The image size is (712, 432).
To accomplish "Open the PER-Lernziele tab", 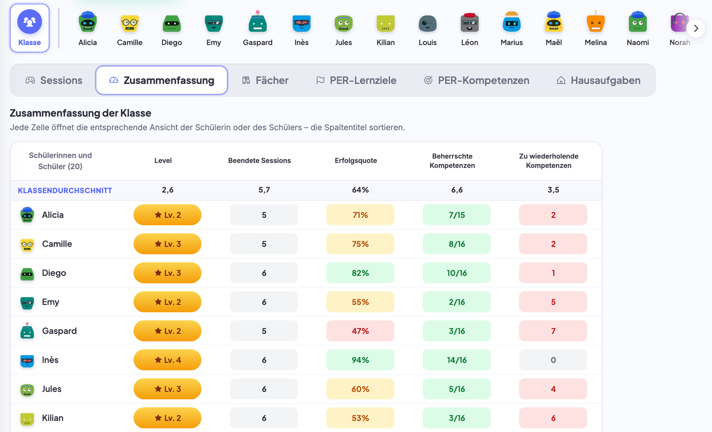I will (356, 80).
